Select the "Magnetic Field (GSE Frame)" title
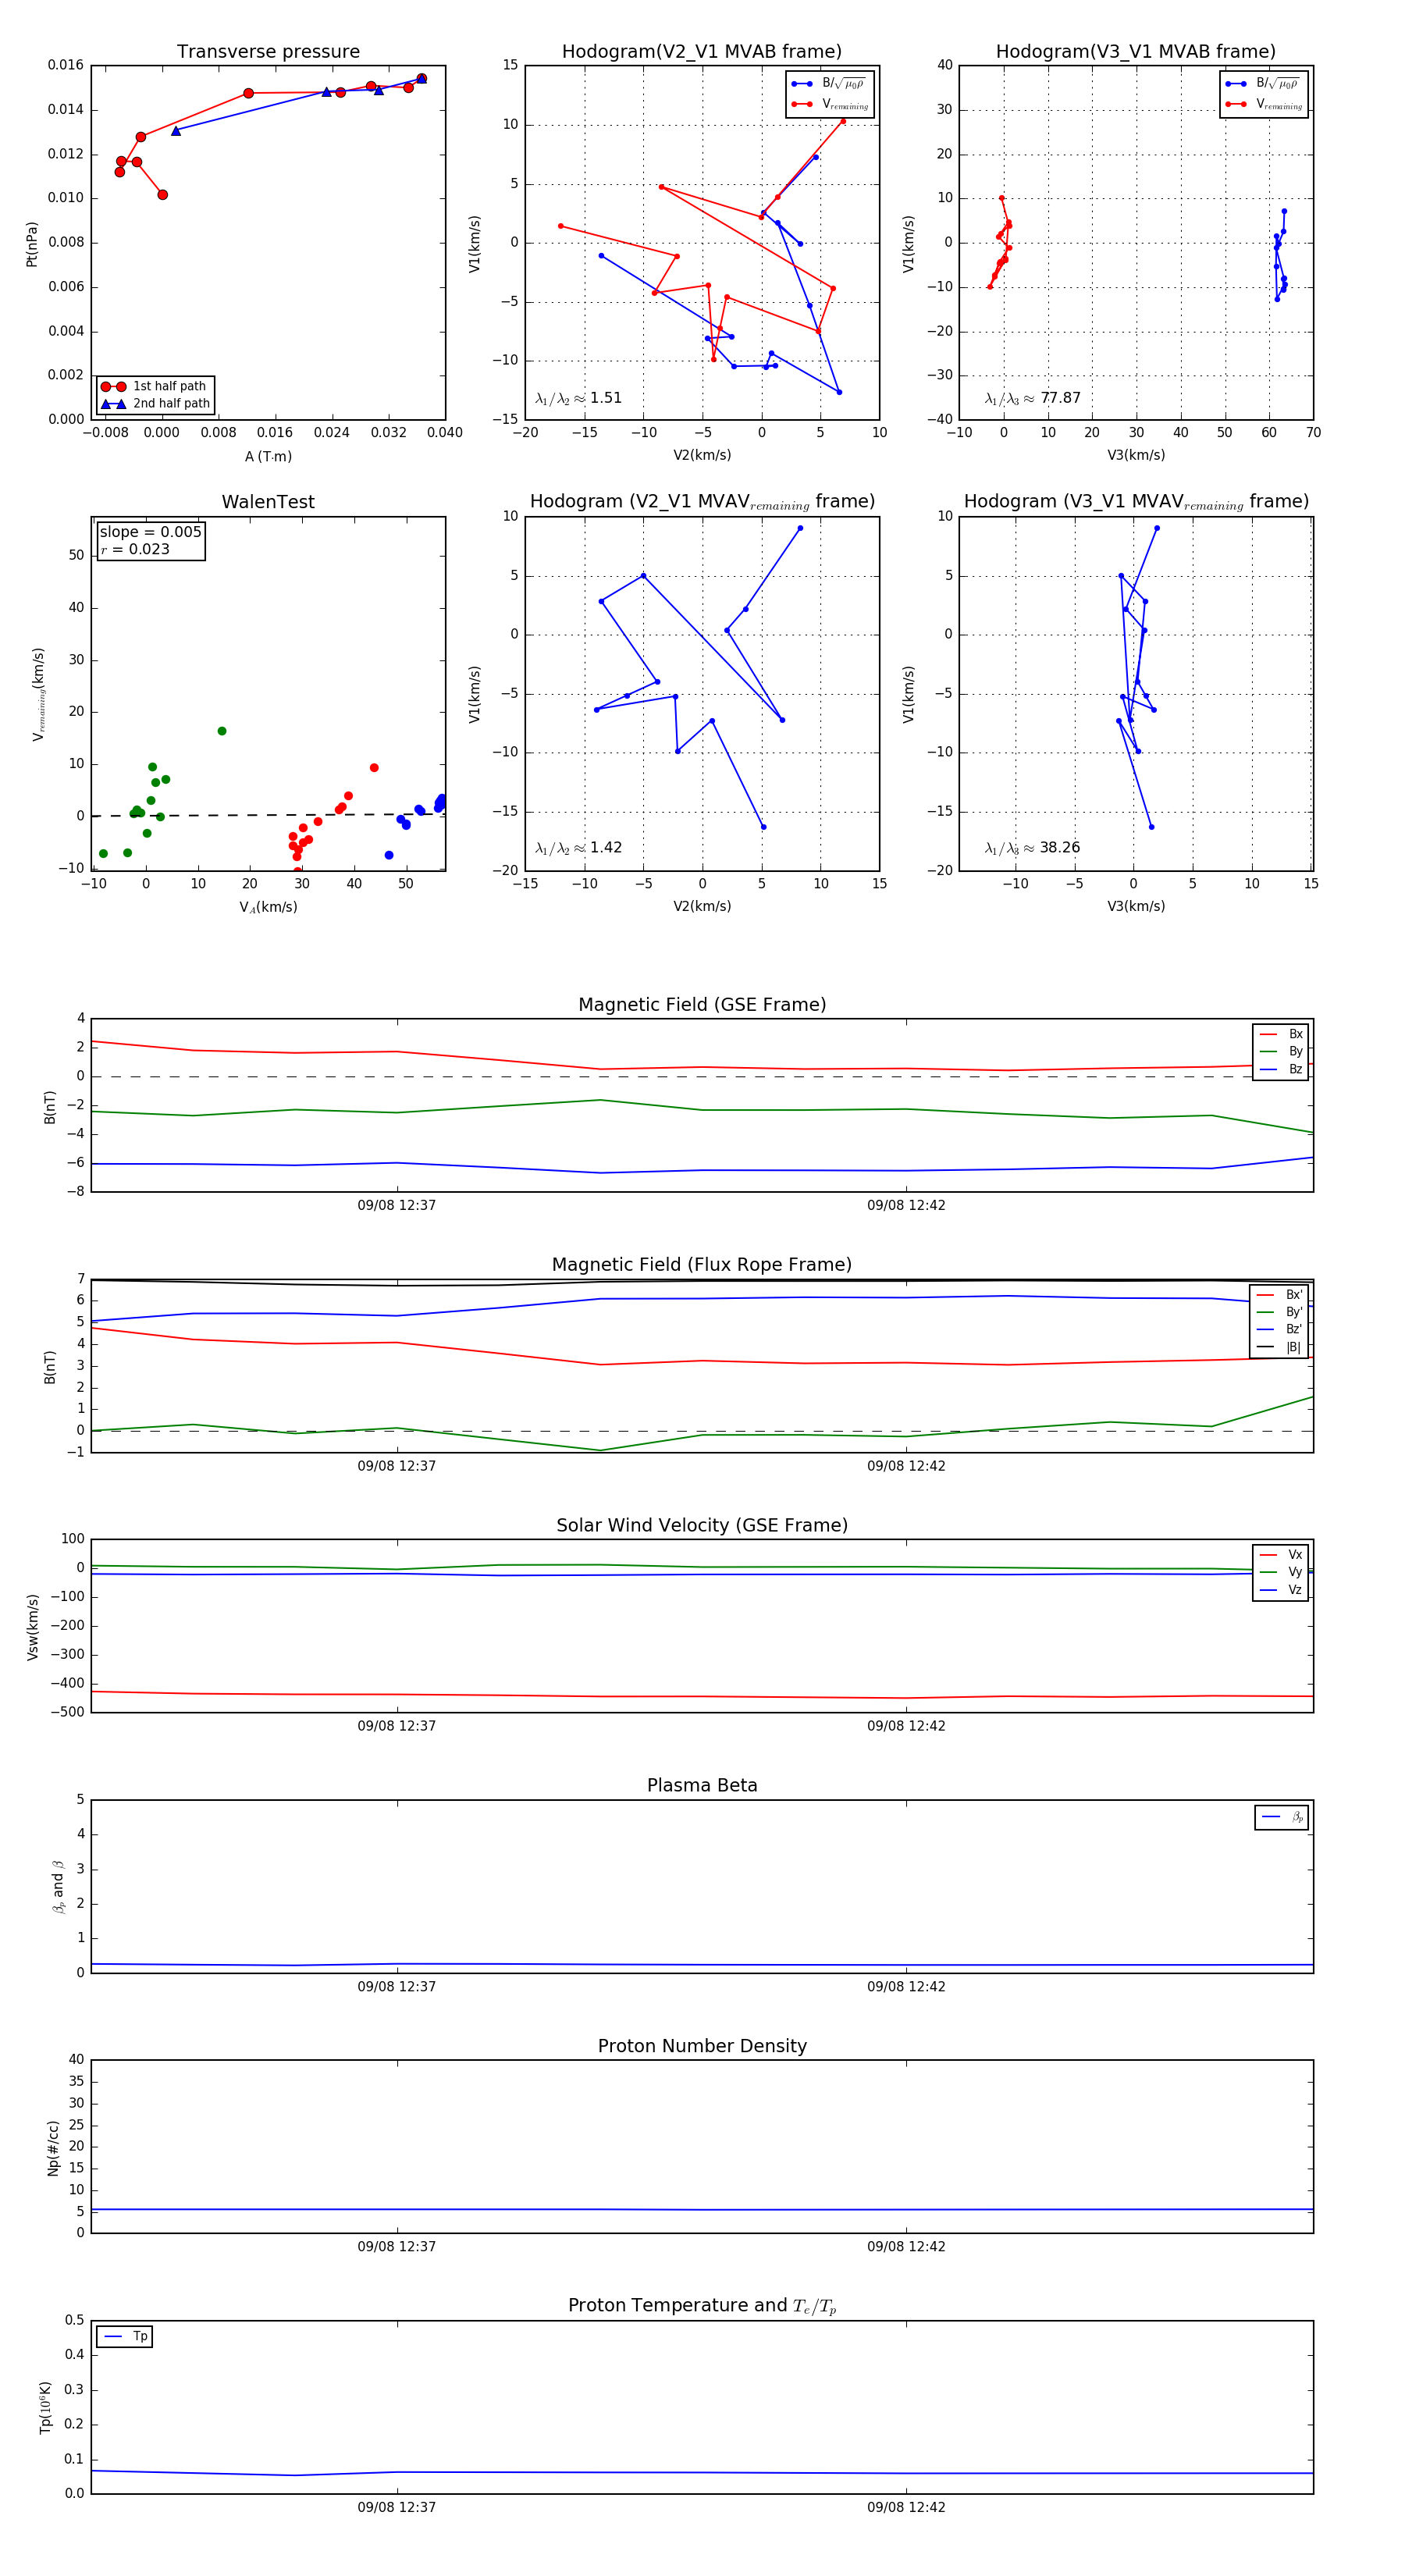 [702, 1005]
